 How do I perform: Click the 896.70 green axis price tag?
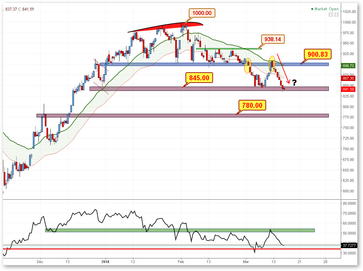349,66
